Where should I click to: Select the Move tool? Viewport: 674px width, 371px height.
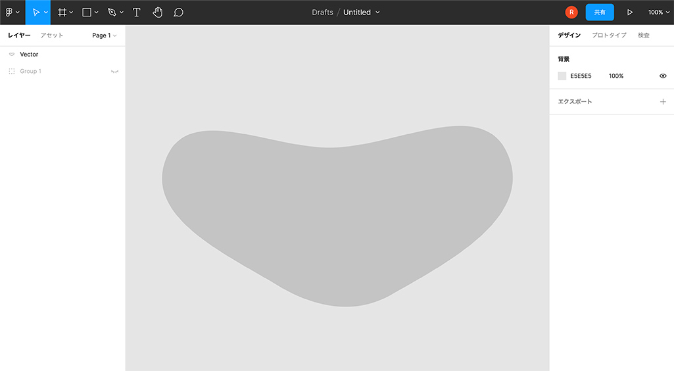pyautogui.click(x=36, y=12)
